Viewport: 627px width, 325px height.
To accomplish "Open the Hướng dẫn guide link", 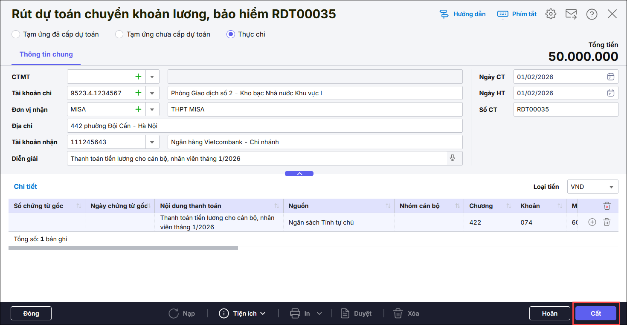I will [463, 14].
